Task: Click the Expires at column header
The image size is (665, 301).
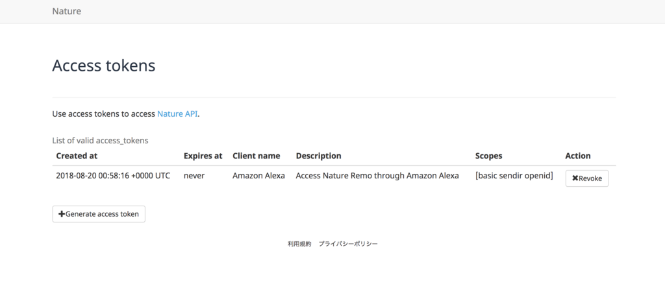Action: (203, 156)
